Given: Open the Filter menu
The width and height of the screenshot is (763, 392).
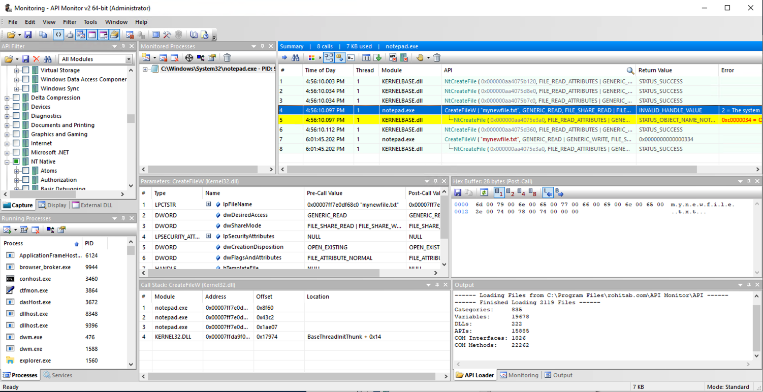Looking at the screenshot, I should coord(70,22).
